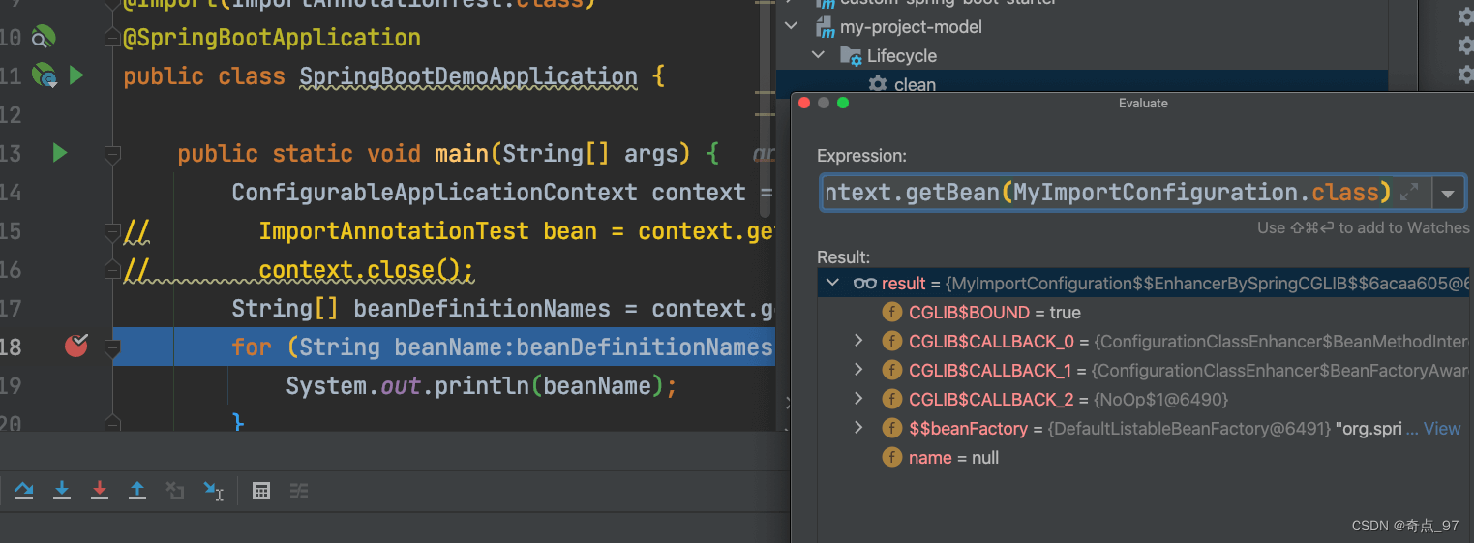The width and height of the screenshot is (1474, 543).
Task: Click the green run arrow on line 11
Action: [77, 75]
